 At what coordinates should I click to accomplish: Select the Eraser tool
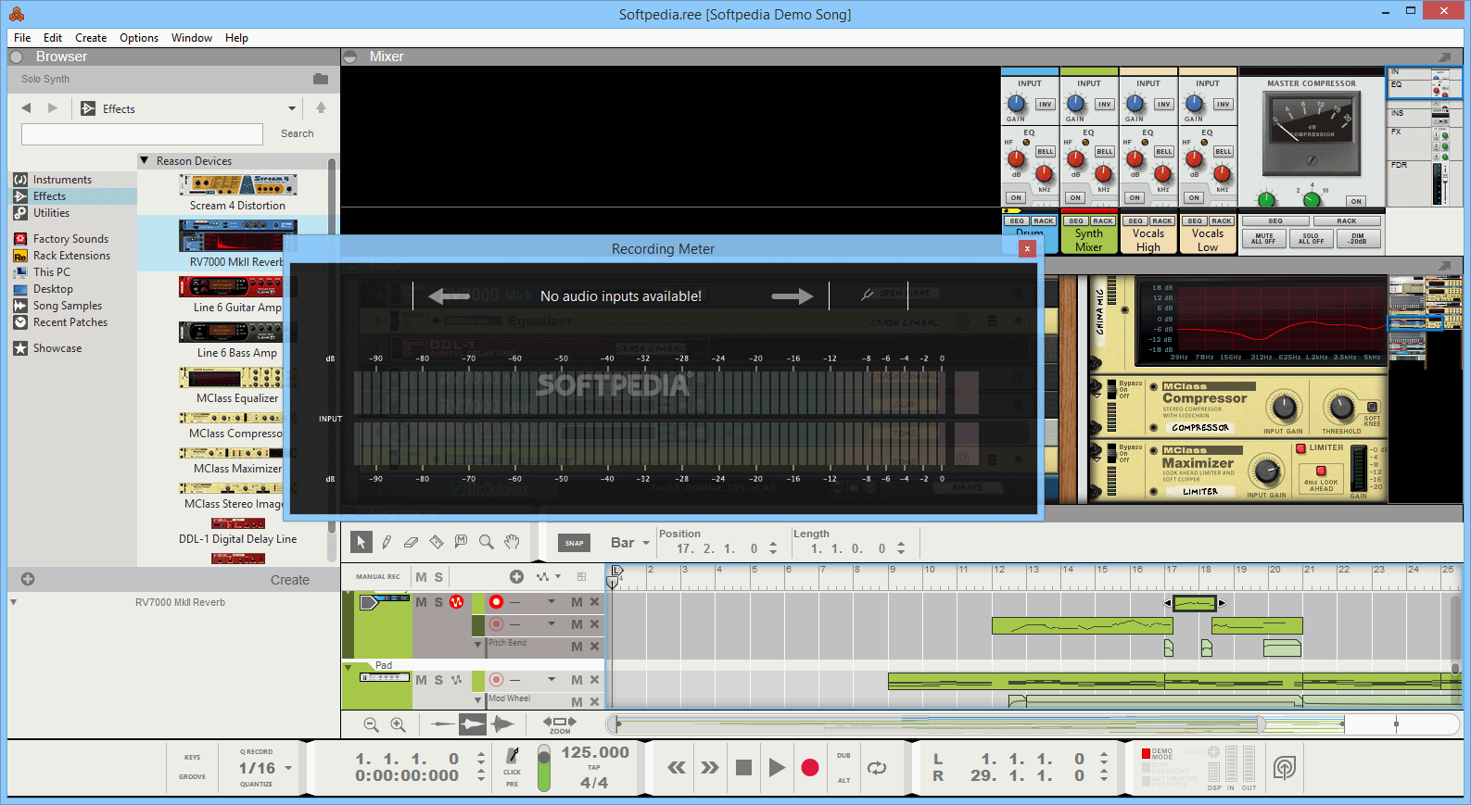coord(411,542)
